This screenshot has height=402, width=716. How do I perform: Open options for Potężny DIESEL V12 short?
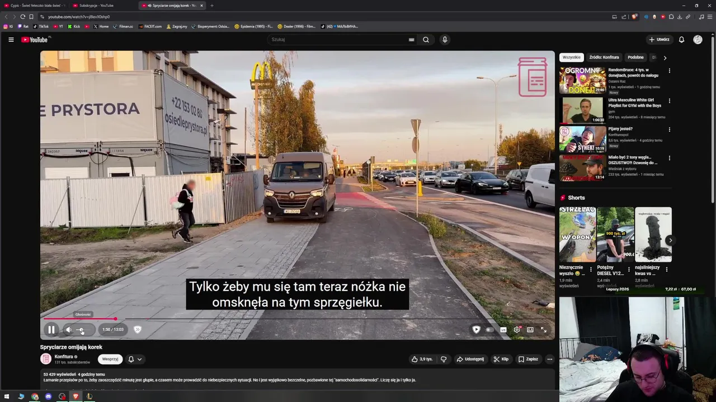click(629, 270)
